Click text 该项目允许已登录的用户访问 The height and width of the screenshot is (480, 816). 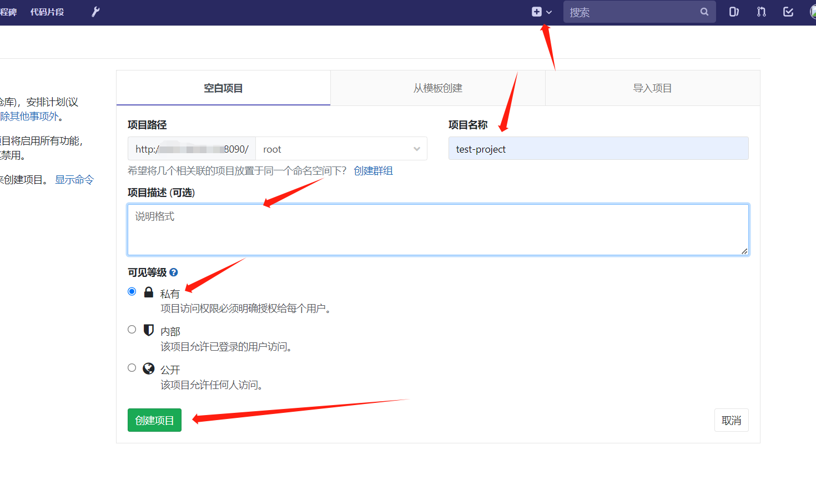coord(226,347)
